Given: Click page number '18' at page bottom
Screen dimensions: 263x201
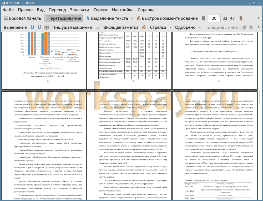Looking at the screenshot, I should pos(219,81).
